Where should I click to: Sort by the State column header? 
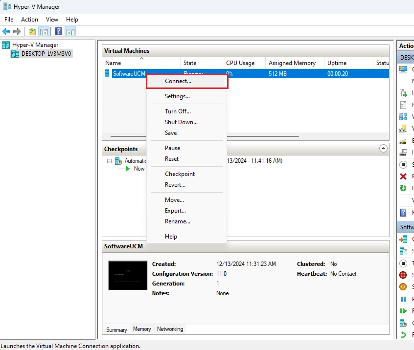(x=202, y=63)
